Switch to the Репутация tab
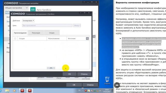This screenshot has width=166, height=93. point(36,33)
